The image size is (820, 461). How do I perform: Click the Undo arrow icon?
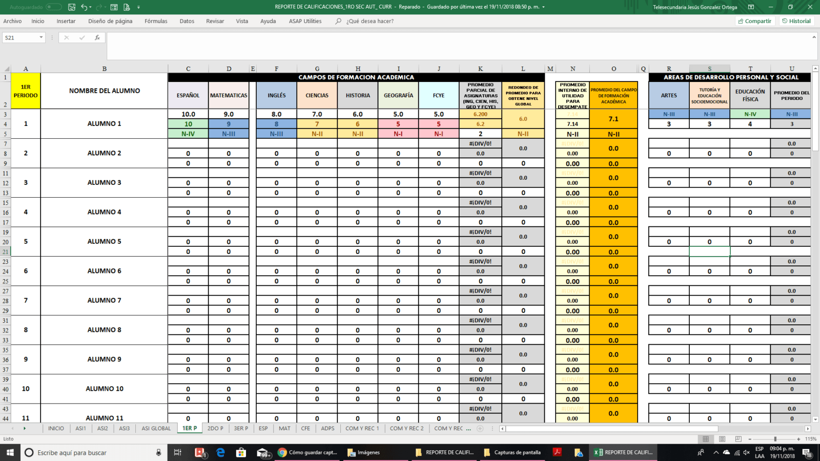[84, 7]
